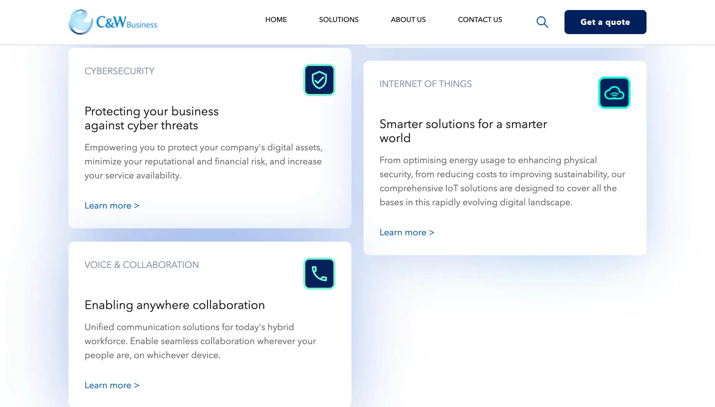
Task: Click Learn more on the Internet of Things card
Action: (x=406, y=232)
